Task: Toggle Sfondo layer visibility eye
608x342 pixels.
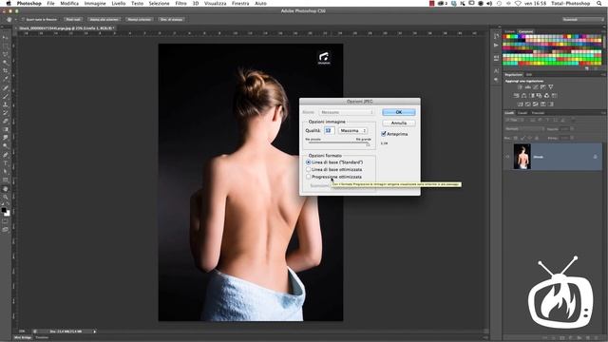Action: click(507, 157)
